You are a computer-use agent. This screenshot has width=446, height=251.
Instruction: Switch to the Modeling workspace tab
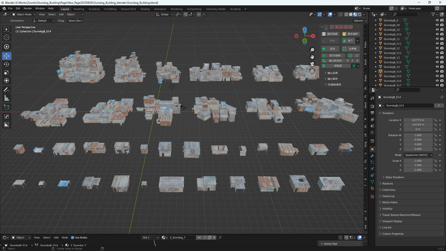point(79,9)
